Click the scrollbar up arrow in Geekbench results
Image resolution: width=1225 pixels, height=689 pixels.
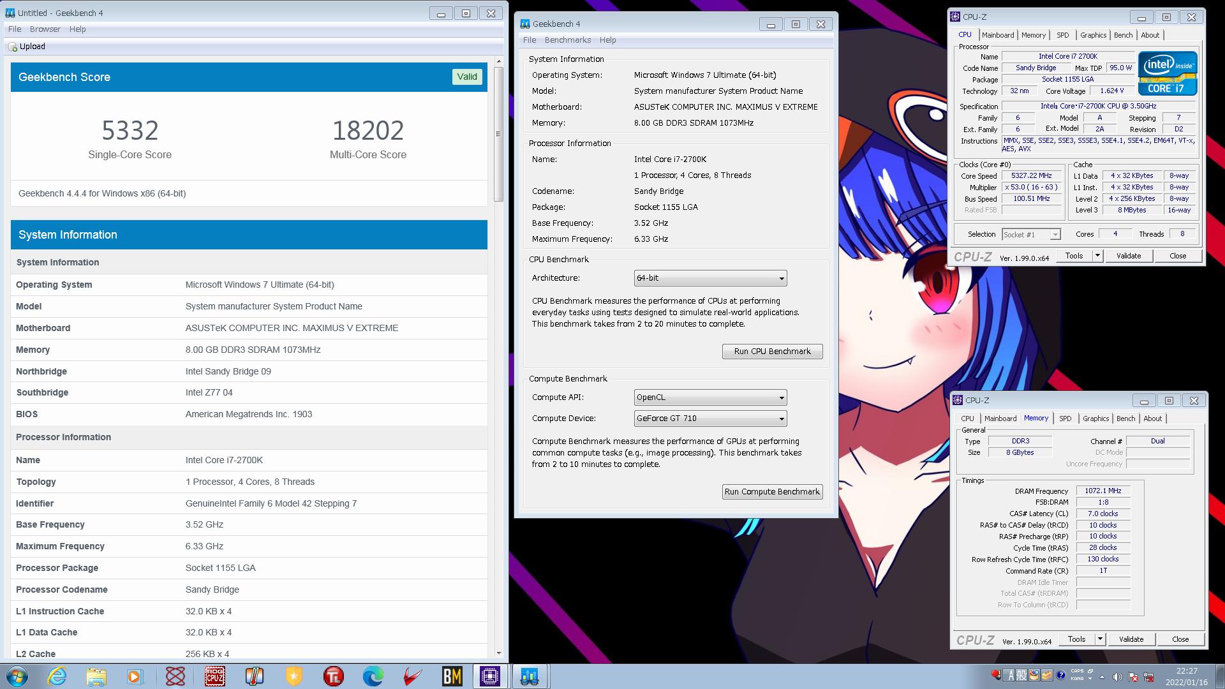499,63
